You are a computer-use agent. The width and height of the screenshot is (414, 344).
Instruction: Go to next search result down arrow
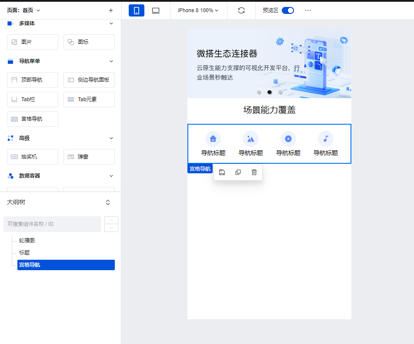tap(111, 228)
